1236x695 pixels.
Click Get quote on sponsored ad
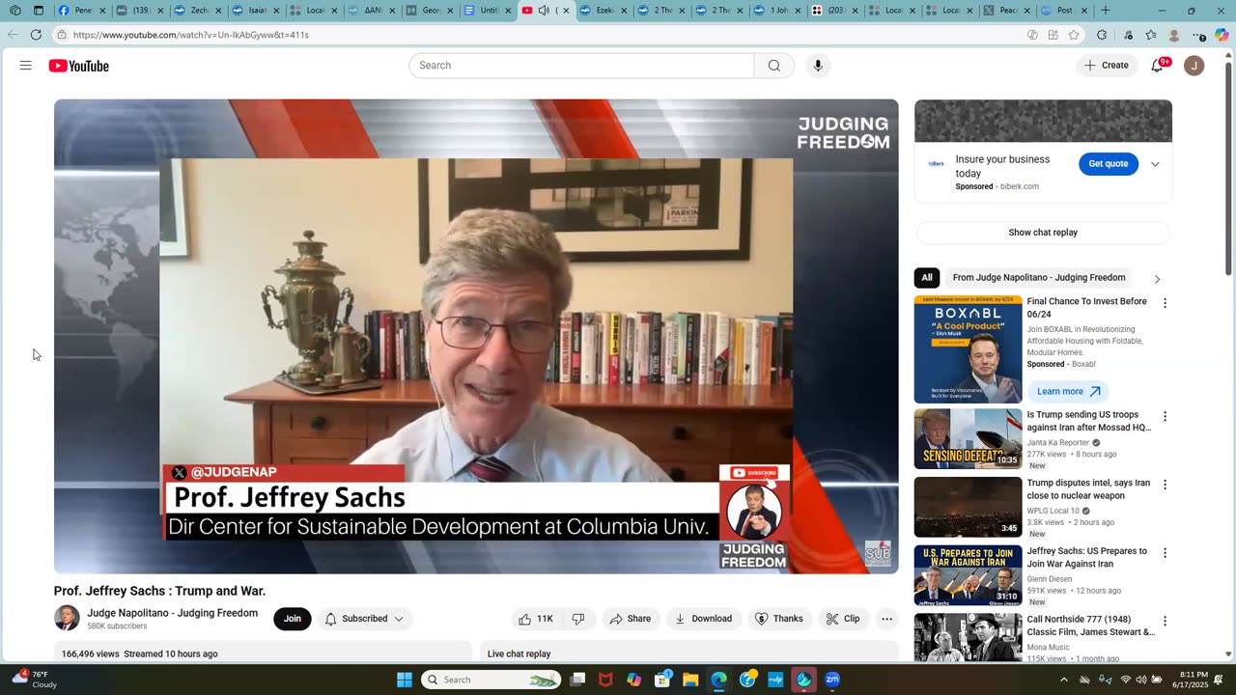[1108, 164]
